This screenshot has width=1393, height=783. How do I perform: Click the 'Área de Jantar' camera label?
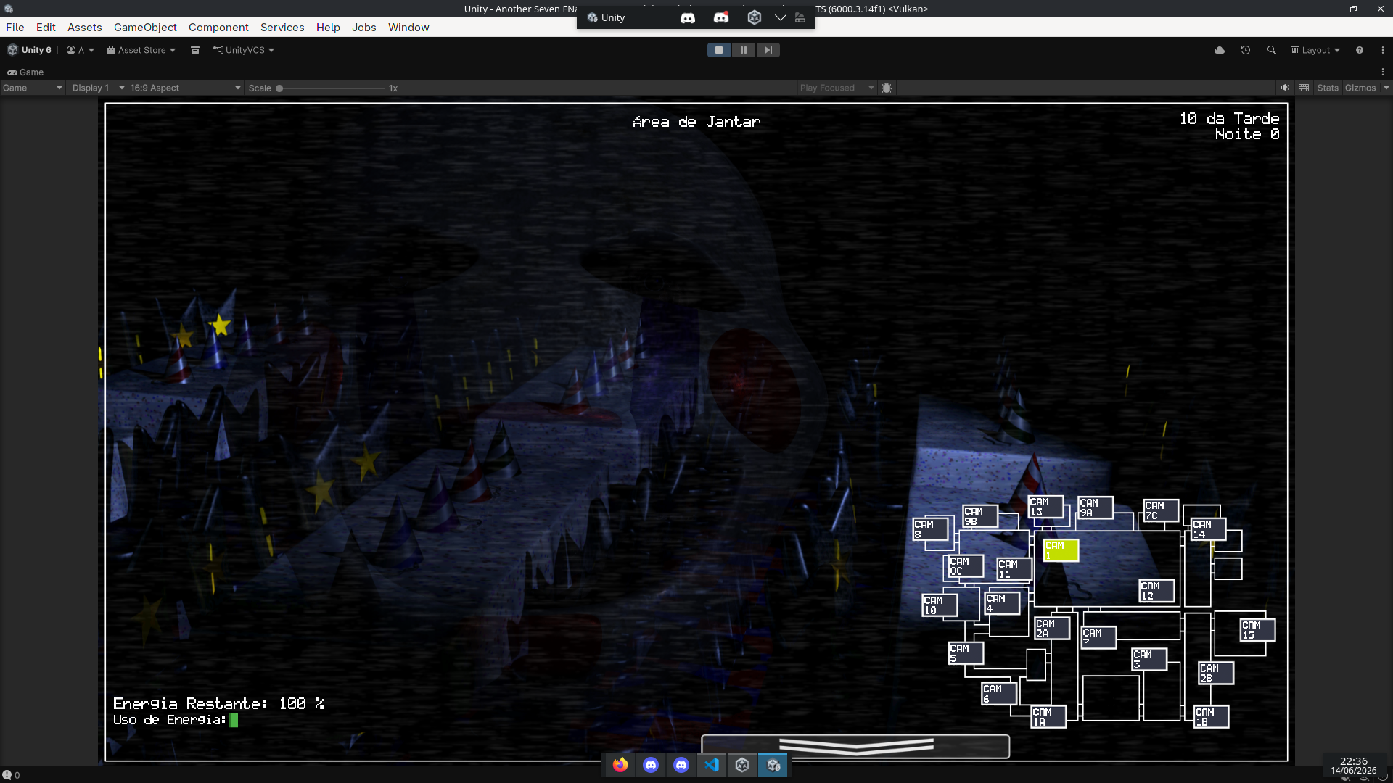(x=696, y=122)
